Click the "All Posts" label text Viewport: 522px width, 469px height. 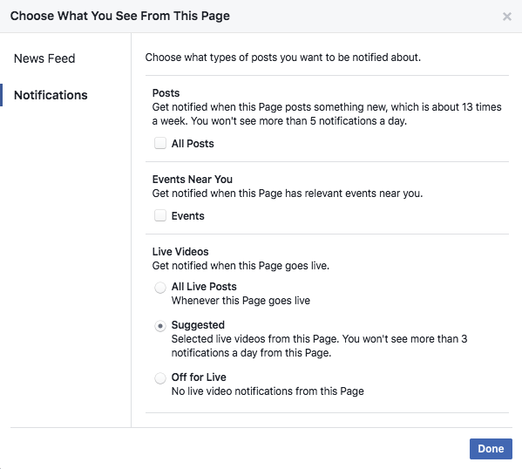tap(193, 144)
